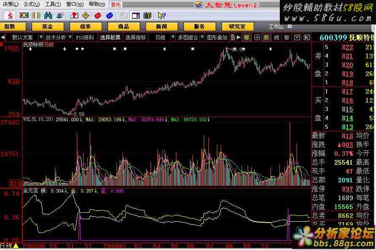Switch to the 新闻 tab

point(162,26)
